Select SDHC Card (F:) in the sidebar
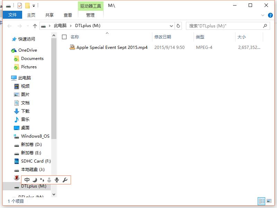 click(36, 161)
